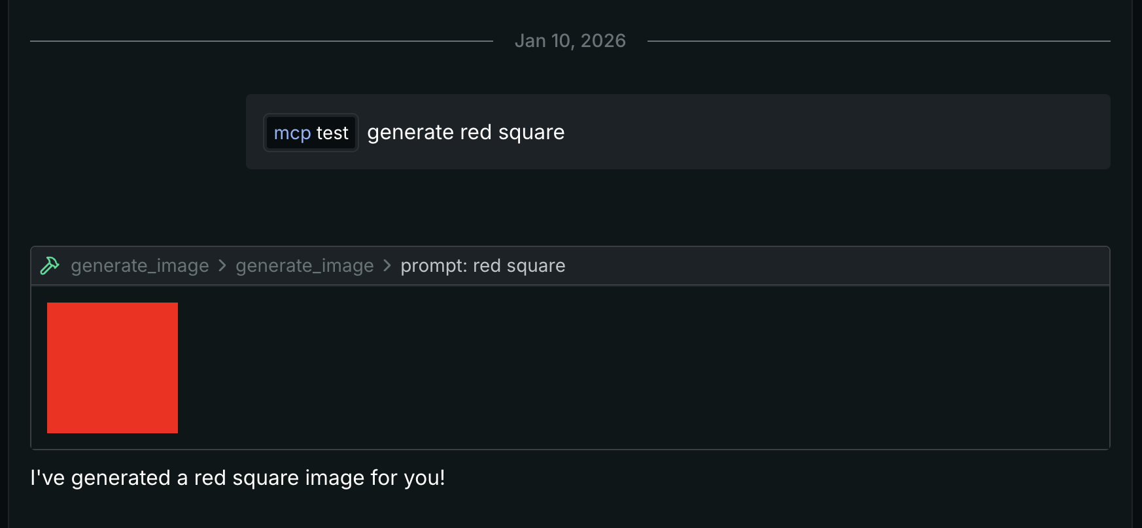Click the word "test" in the mcp tag
Screen dimensions: 1142x528
(x=332, y=133)
